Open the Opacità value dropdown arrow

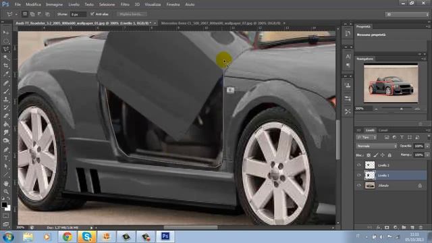point(427,146)
